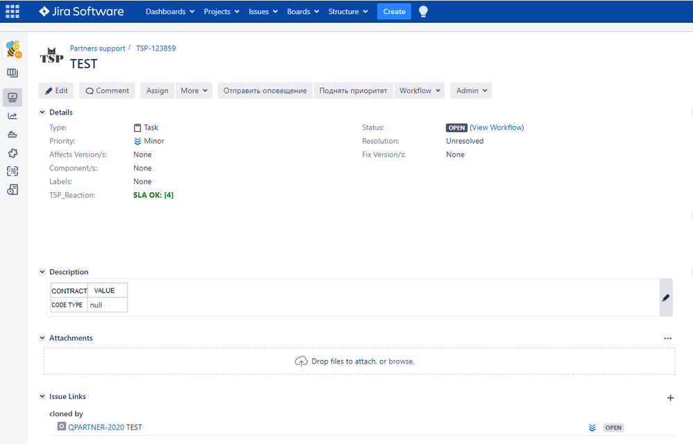Select the issues monitor icon in sidebar
Viewport: 693px width, 444px height.
(x=12, y=97)
